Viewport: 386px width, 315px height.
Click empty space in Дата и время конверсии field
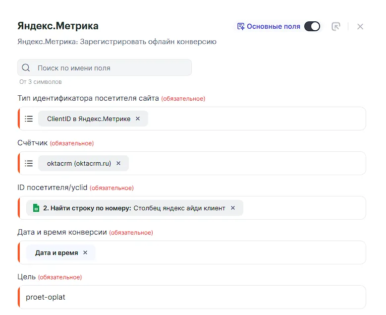(228, 252)
